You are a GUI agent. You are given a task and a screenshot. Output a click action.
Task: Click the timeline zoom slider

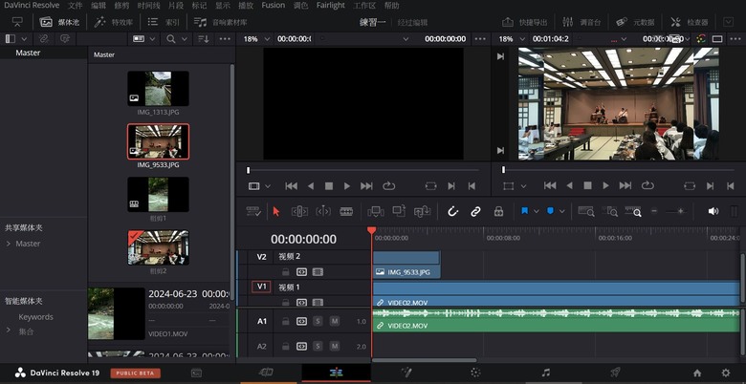tap(675, 211)
